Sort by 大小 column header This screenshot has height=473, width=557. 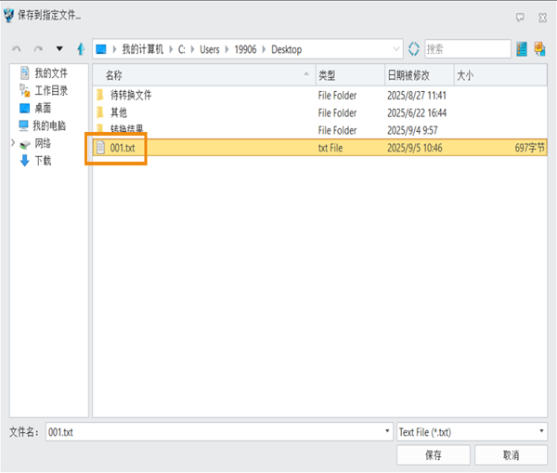500,75
